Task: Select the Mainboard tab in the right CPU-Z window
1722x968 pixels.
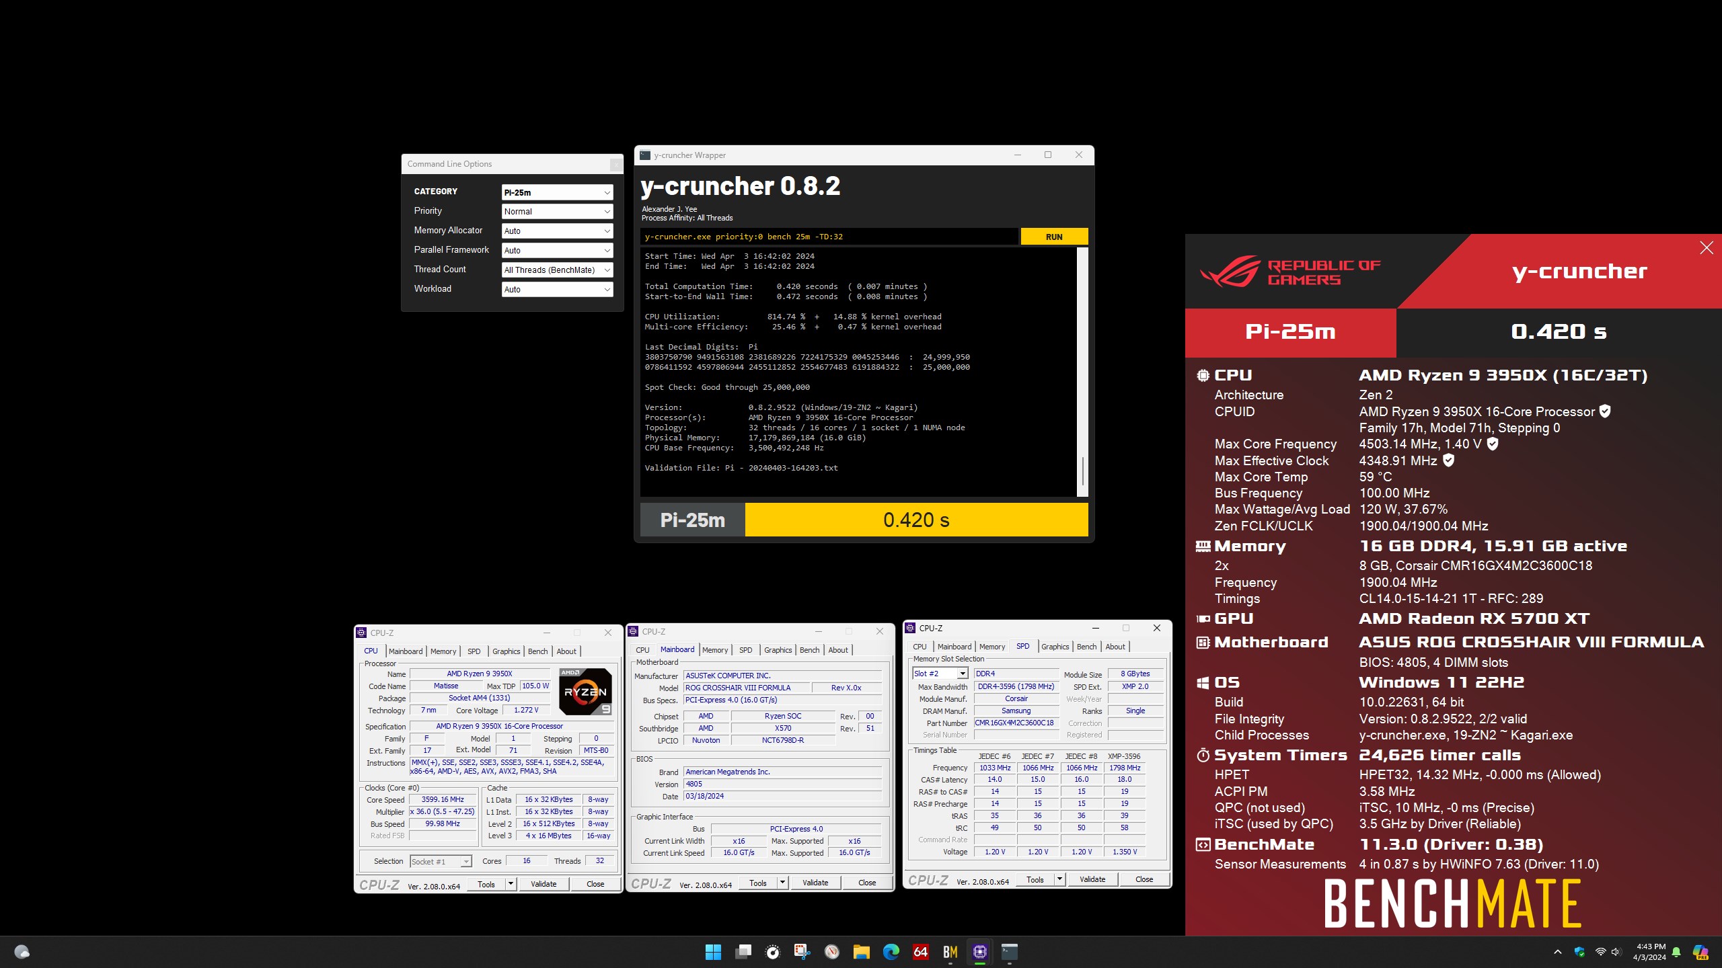Action: coord(954,647)
